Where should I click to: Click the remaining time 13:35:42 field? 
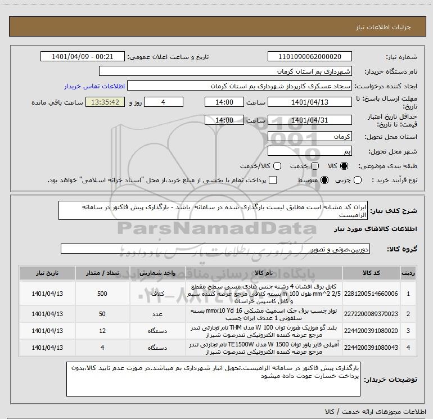tap(105, 102)
